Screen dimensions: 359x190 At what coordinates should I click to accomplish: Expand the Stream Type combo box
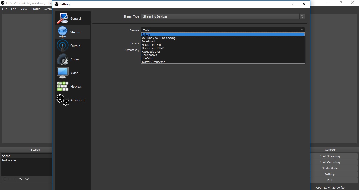pyautogui.click(x=223, y=16)
